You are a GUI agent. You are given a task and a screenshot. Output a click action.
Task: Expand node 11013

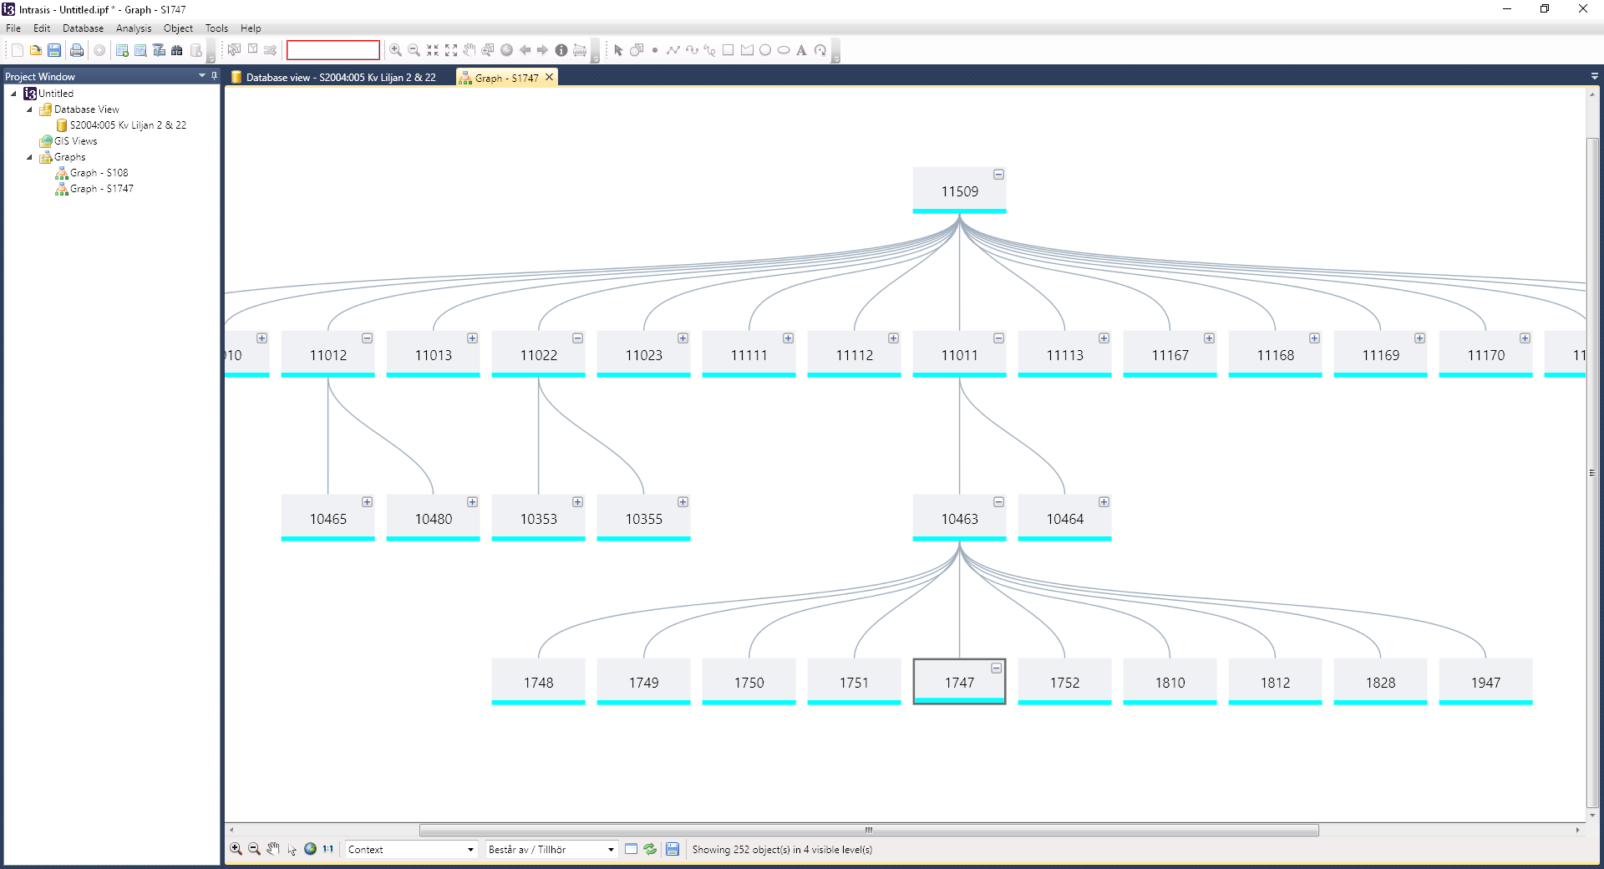coord(472,338)
